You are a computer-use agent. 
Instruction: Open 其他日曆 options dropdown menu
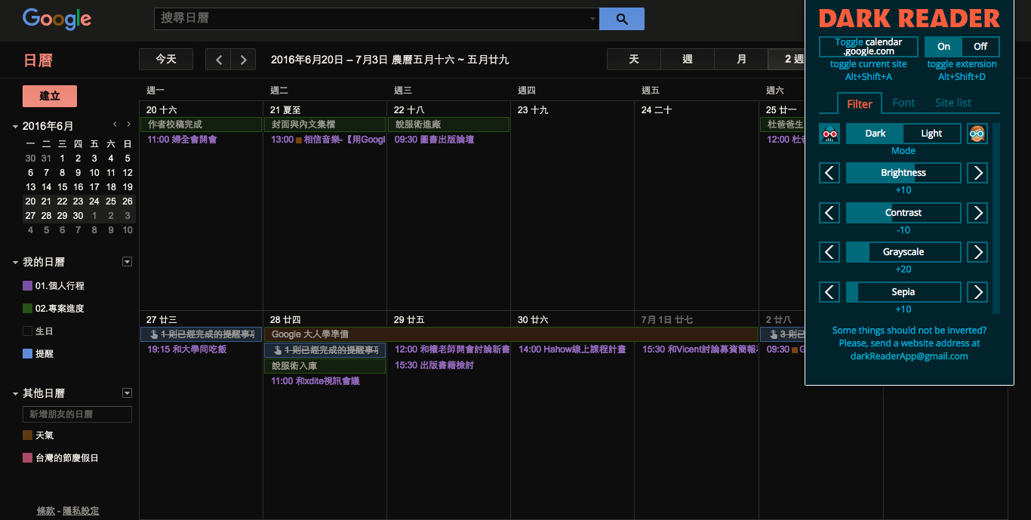click(x=127, y=393)
